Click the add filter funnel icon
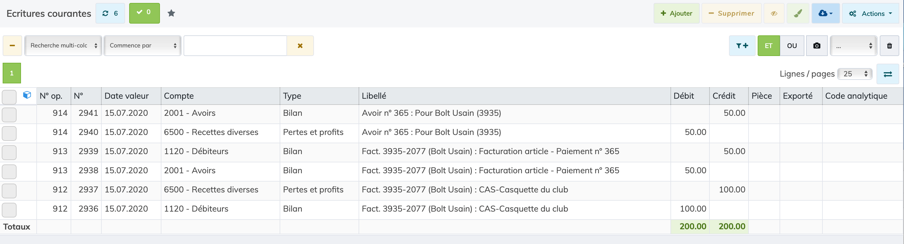 point(742,45)
